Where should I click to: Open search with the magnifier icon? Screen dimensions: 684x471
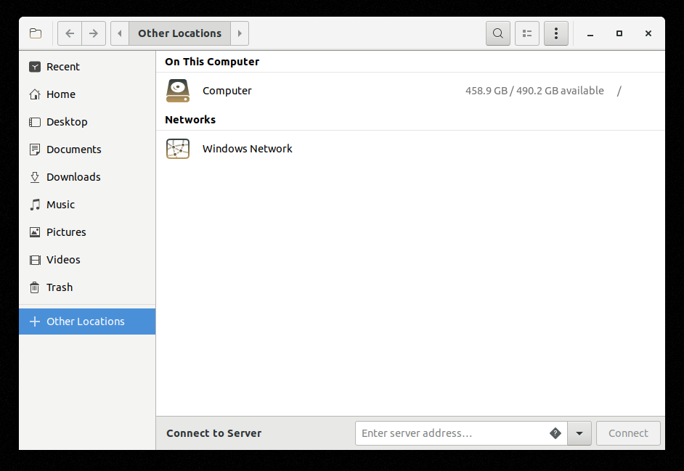(497, 33)
